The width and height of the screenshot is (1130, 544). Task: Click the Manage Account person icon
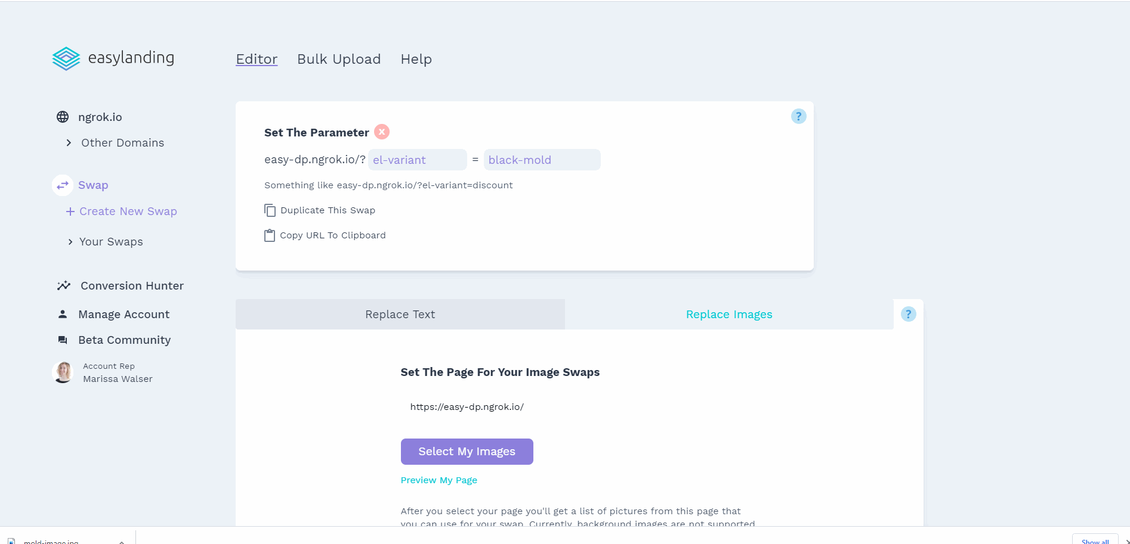click(63, 314)
